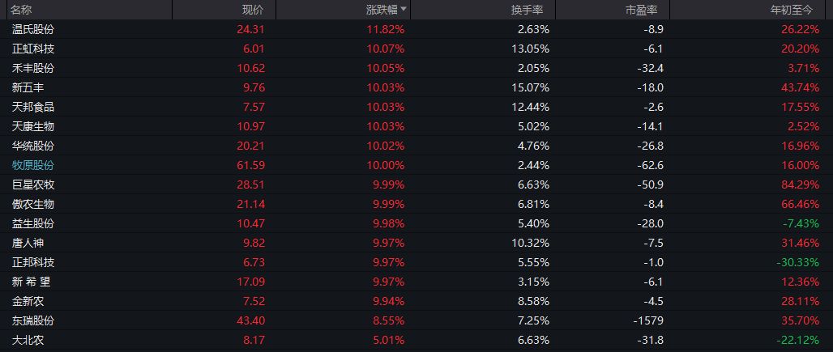Image resolution: width=833 pixels, height=352 pixels.
Task: Open the 唐人神 stock entry
Action: point(28,243)
